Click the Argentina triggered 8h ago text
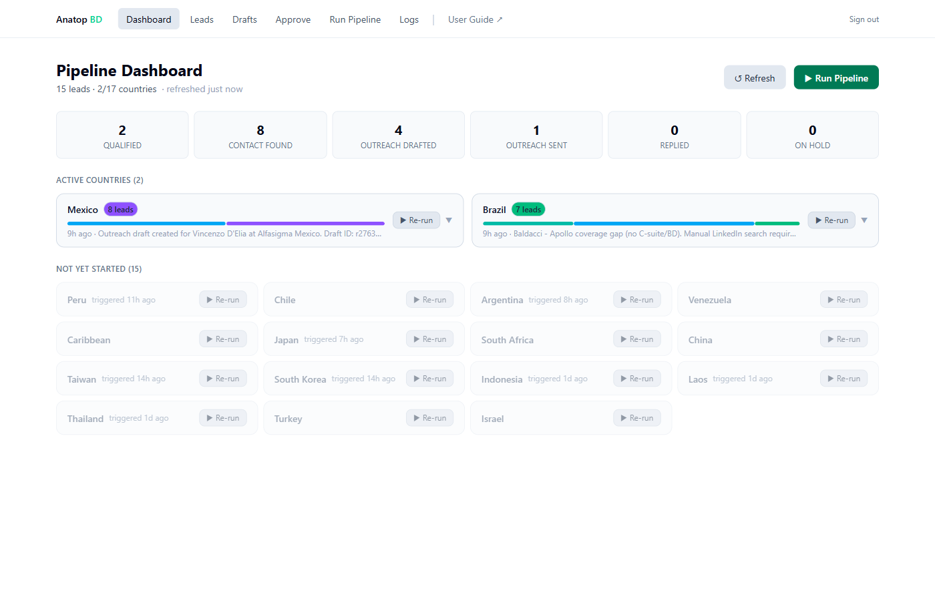 point(558,300)
